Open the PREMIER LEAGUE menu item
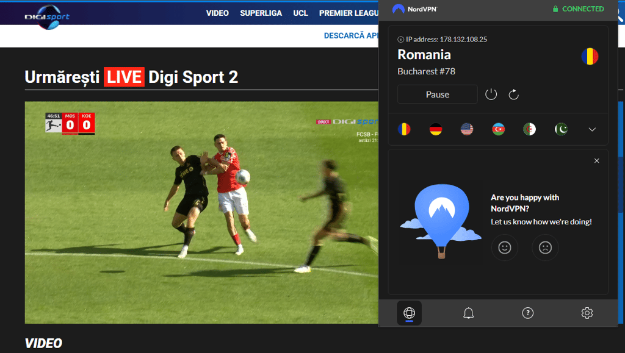Screen dimensions: 625x353 click(x=349, y=13)
